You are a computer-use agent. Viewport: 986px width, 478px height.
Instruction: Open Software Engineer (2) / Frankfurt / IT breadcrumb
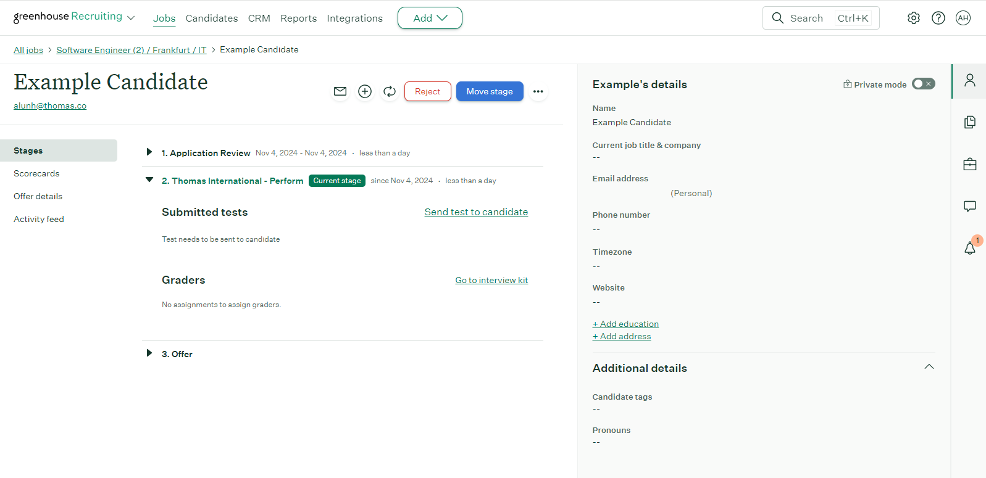[x=132, y=50]
